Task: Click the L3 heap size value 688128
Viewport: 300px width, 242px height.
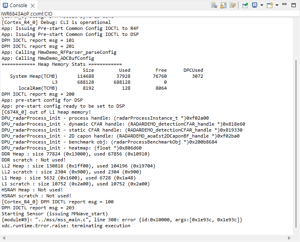Action: (86, 82)
